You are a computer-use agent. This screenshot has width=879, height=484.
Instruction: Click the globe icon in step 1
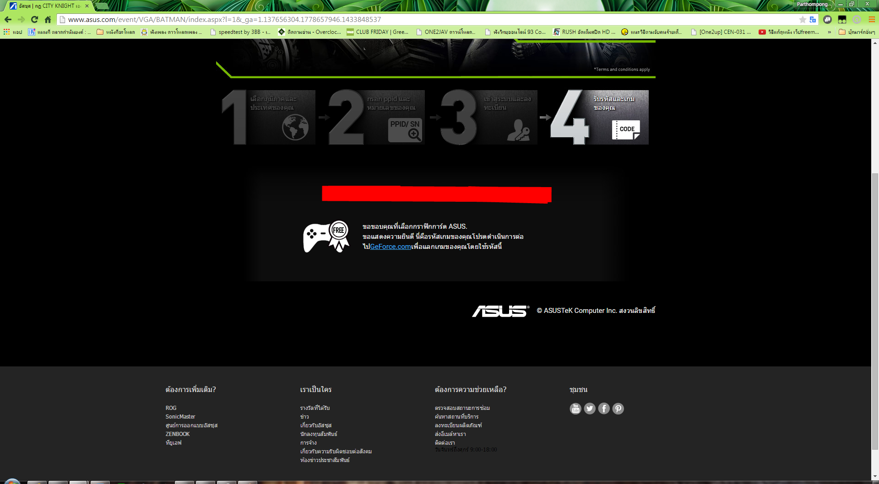tap(295, 127)
